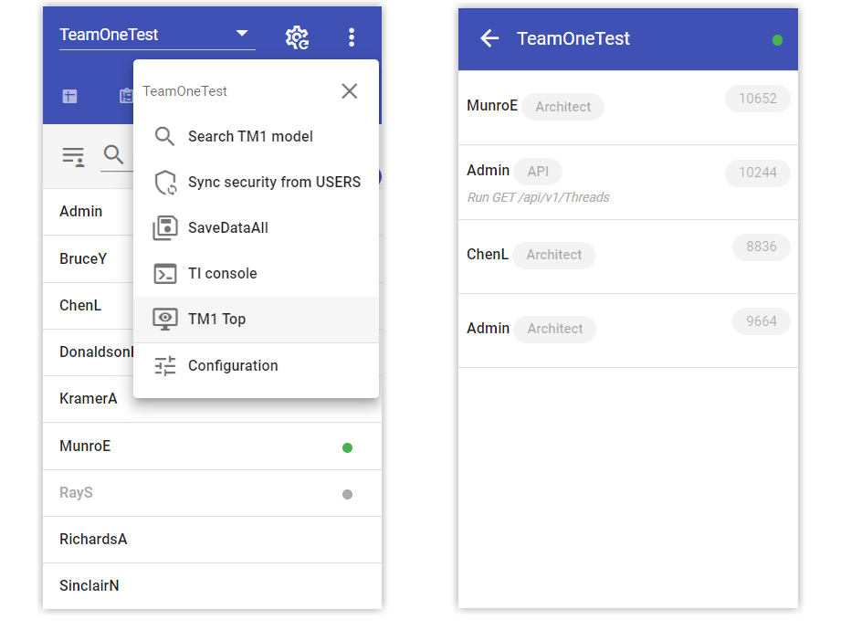Click the Architect chip next to MunroE
Image resolution: width=841 pixels, height=630 pixels.
563,107
